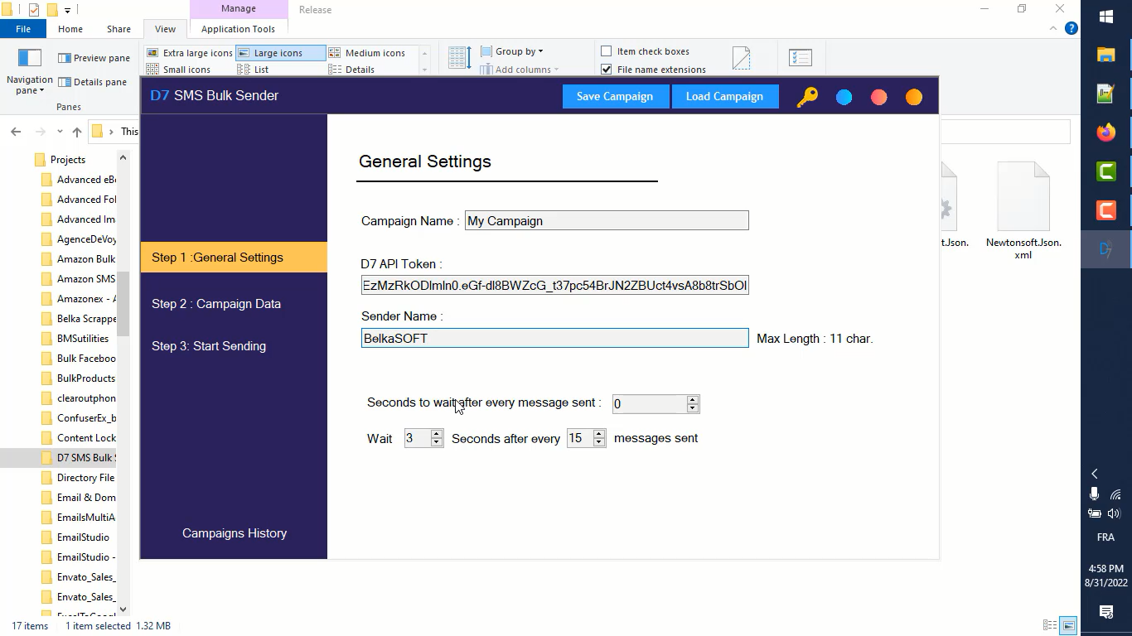Collapse the Explorer ribbon with the chevron
The height and width of the screenshot is (636, 1132).
tap(1053, 28)
